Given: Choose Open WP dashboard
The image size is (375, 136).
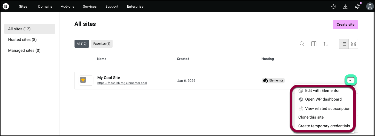Looking at the screenshot, I should [323, 99].
